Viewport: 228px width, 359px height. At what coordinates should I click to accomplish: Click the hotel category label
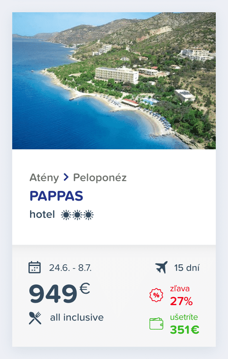click(42, 215)
